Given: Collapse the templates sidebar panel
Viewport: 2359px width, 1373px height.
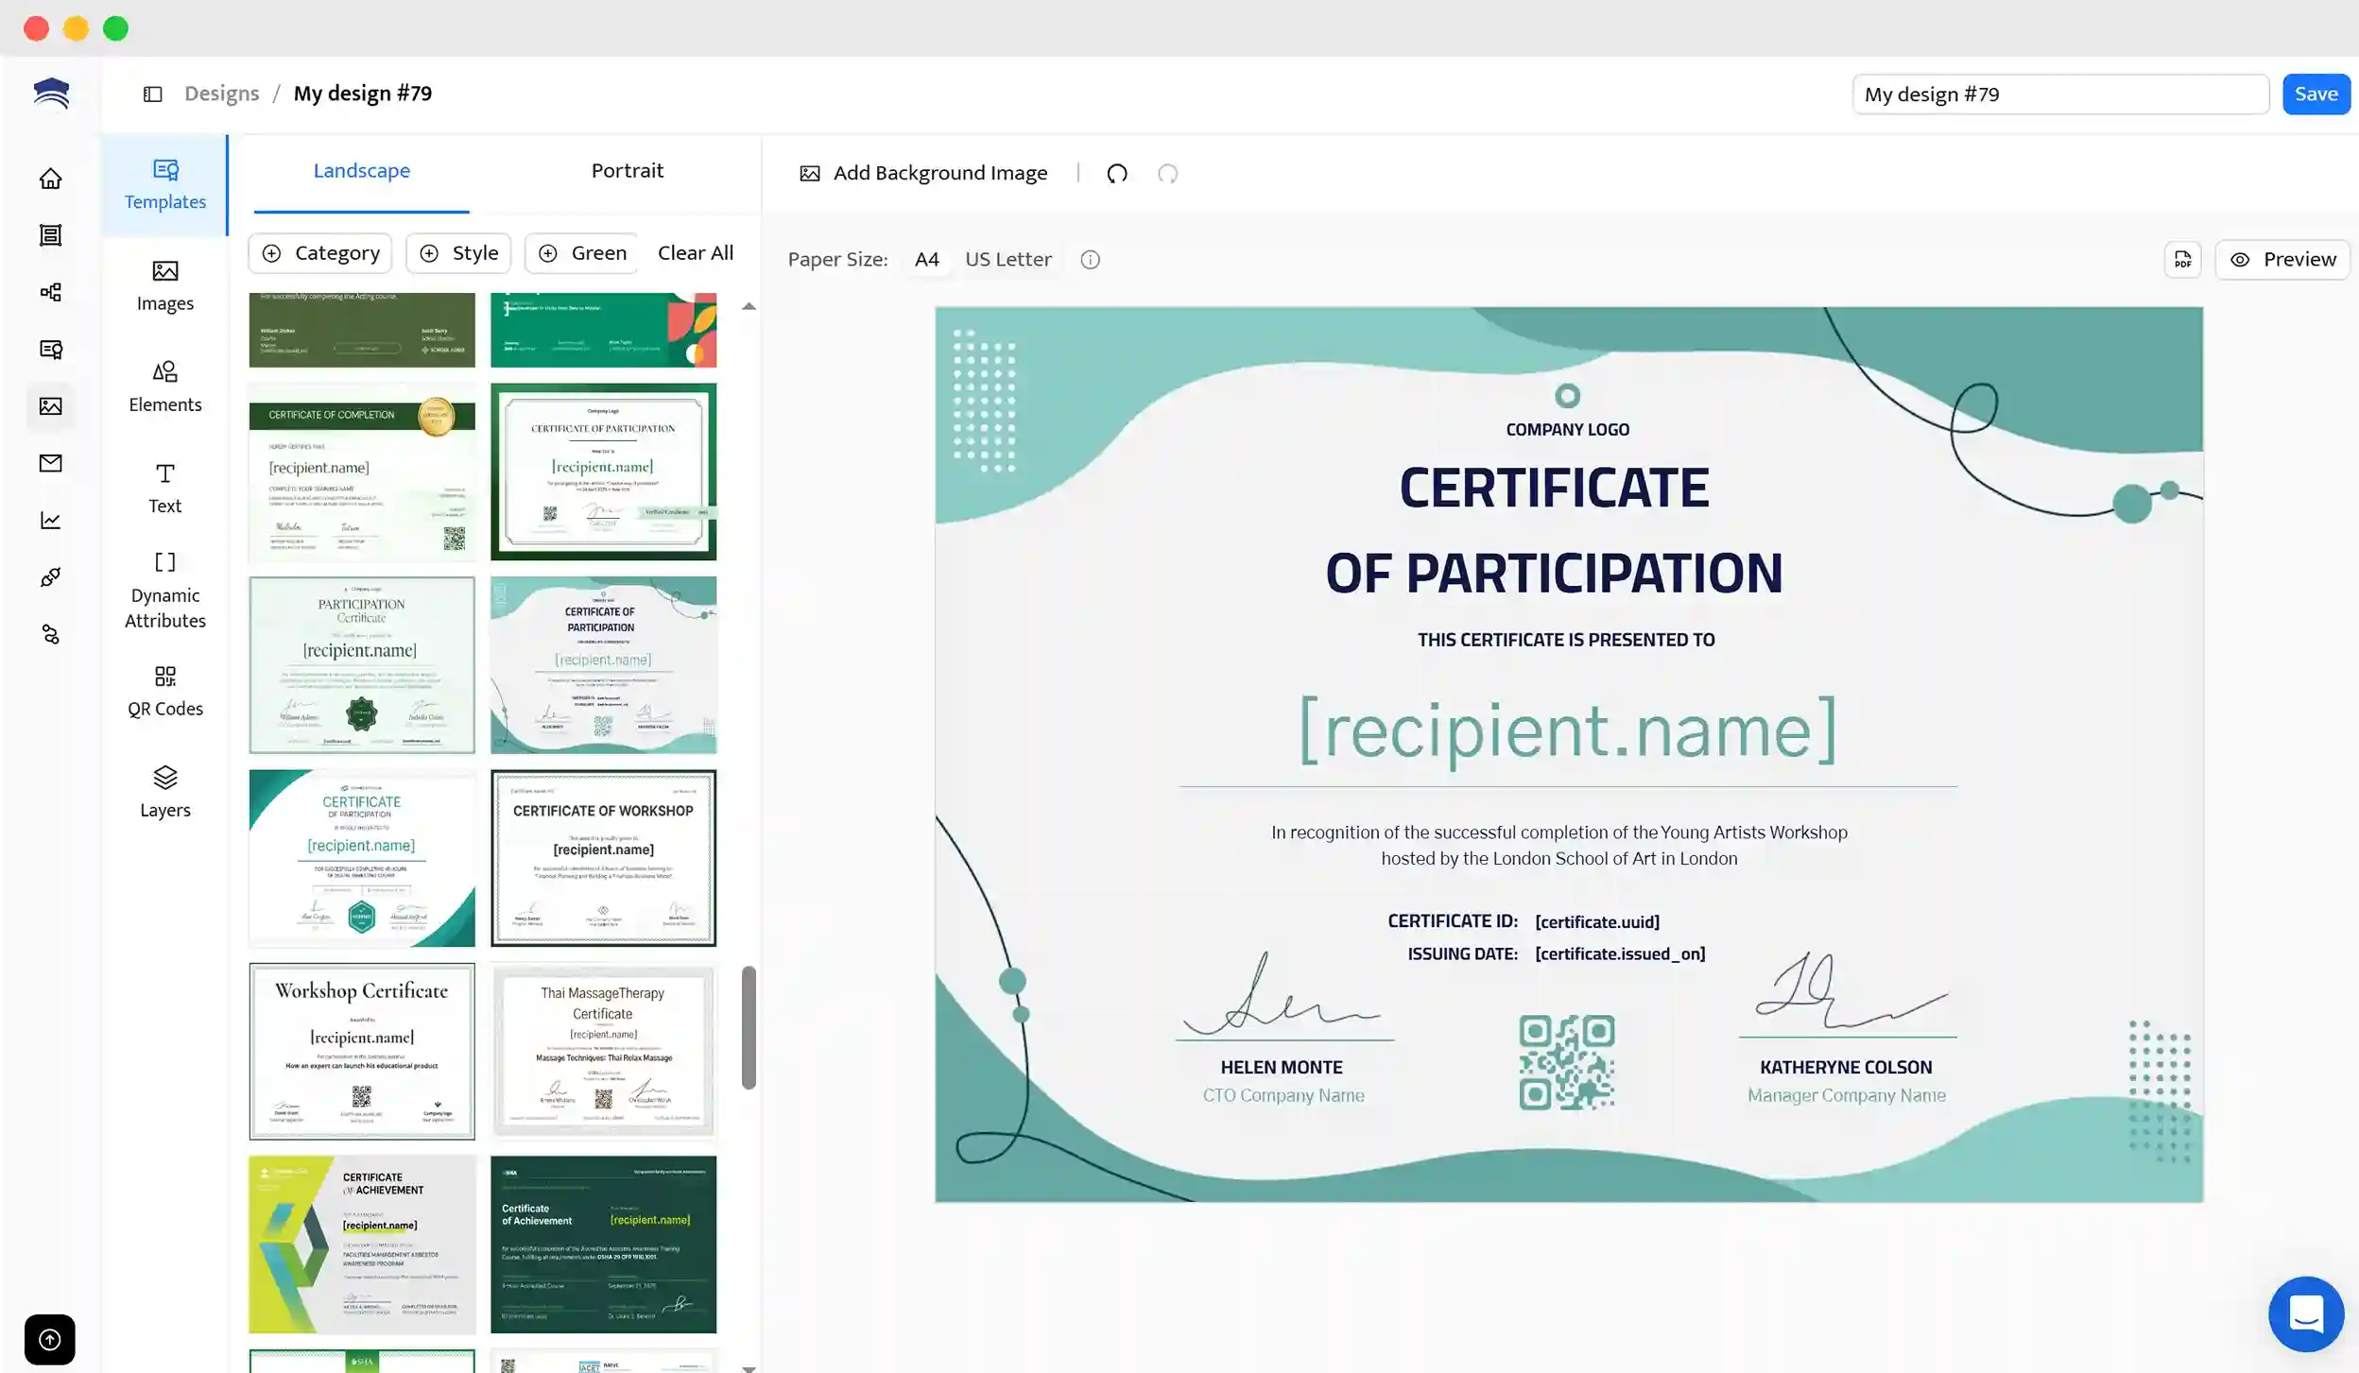Looking at the screenshot, I should point(153,93).
